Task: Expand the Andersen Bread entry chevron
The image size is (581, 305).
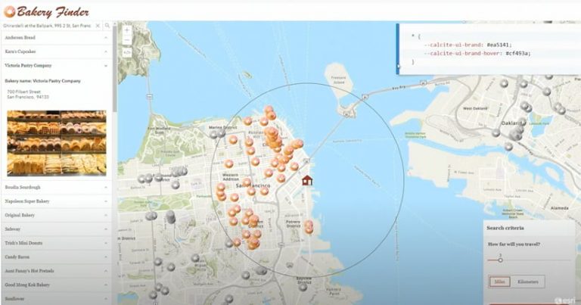Action: click(x=106, y=38)
